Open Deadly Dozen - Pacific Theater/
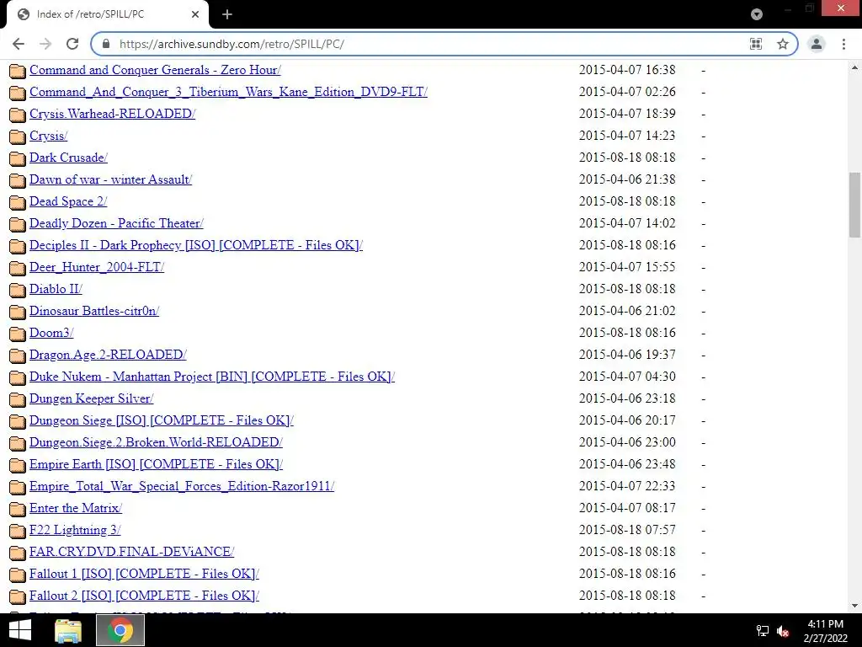Image resolution: width=862 pixels, height=647 pixels. pyautogui.click(x=116, y=223)
